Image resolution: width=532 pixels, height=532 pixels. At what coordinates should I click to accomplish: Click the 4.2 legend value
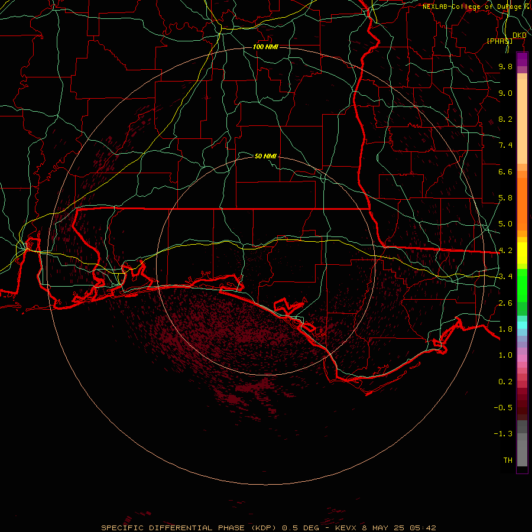click(505, 251)
